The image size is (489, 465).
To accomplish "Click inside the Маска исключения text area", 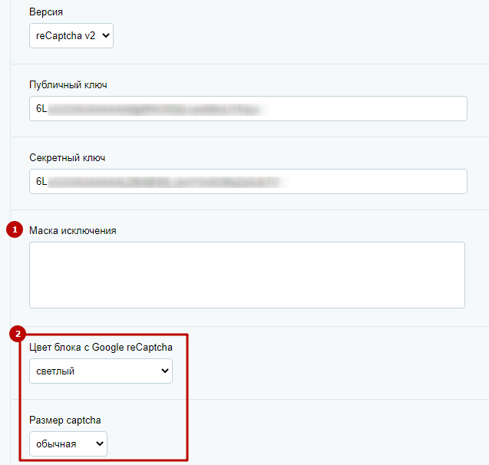I will click(247, 275).
